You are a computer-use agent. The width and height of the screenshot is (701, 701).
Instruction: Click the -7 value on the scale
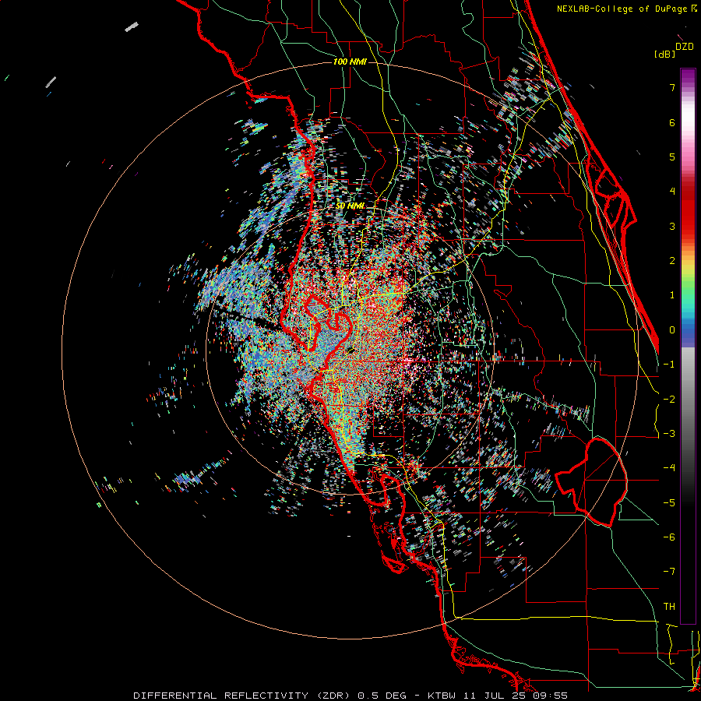tap(669, 572)
